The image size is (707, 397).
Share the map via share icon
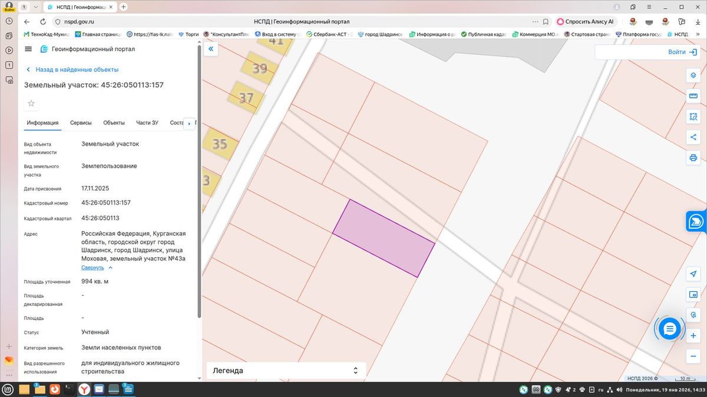point(693,137)
